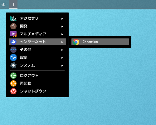The image size is (156, 125).
Task: Click the アクセサリ compass icon
Action: 13,18
